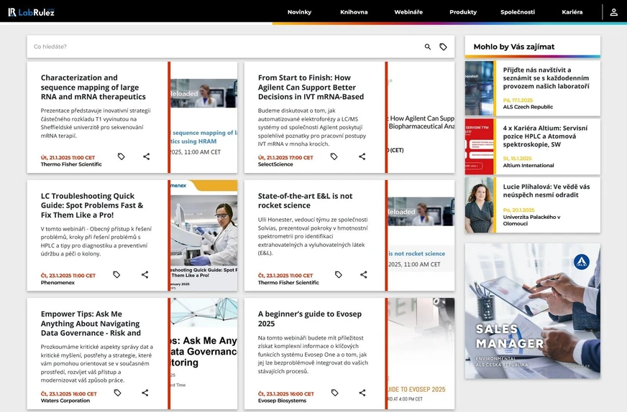This screenshot has height=412, width=627.
Task: Click the search magnifier icon
Action: pos(427,47)
